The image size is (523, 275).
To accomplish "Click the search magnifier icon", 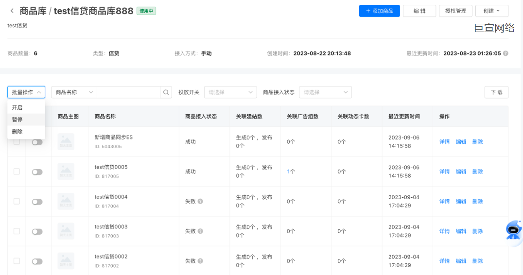I will coord(166,92).
